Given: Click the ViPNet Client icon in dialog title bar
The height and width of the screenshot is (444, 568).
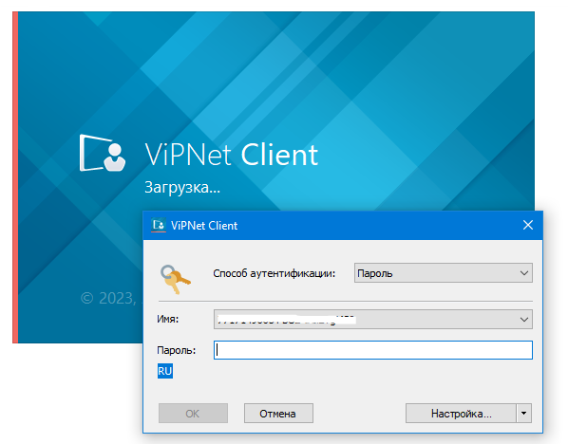Looking at the screenshot, I should tap(159, 225).
